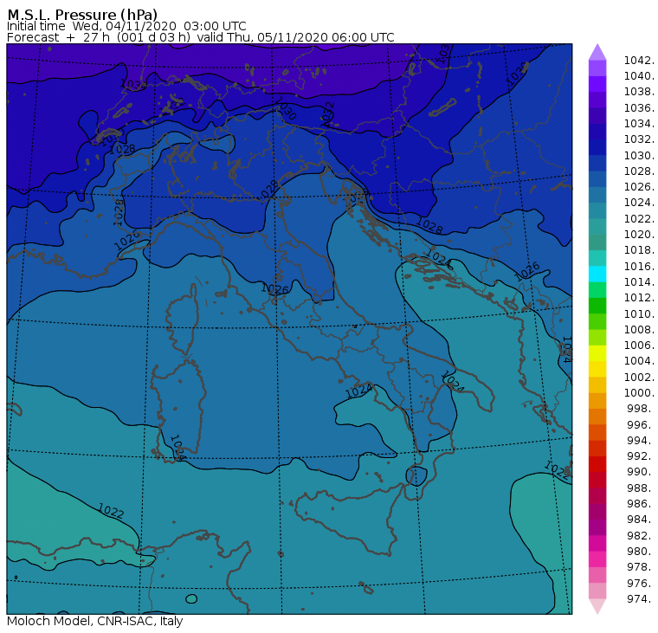The height and width of the screenshot is (633, 658).
Task: Click the '1008.' legend label
Action: (x=639, y=330)
